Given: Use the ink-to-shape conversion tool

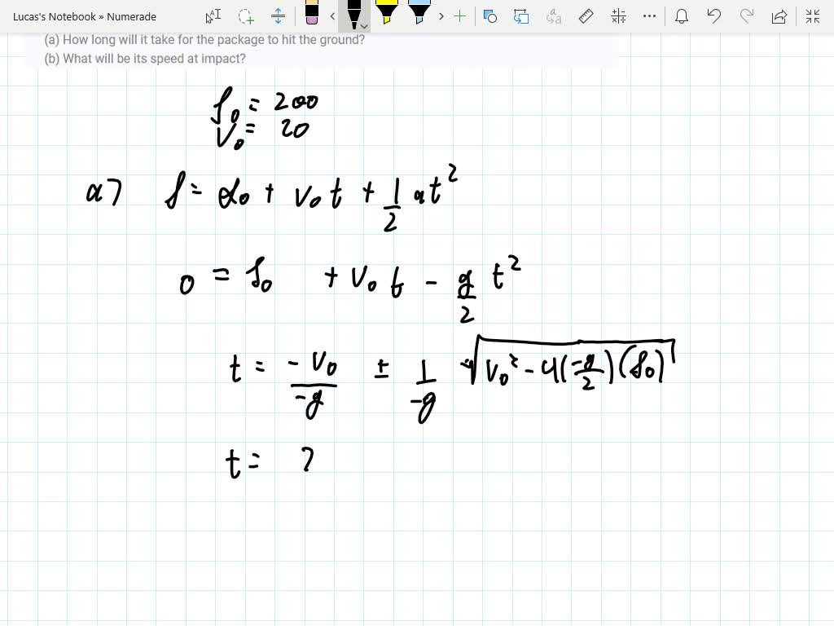Looking at the screenshot, I should click(523, 16).
